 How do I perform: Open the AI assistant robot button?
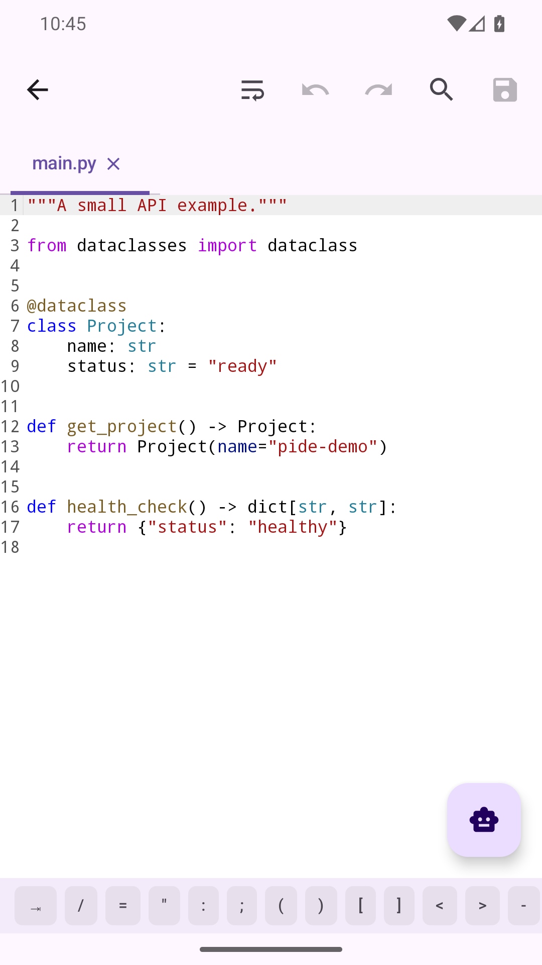[x=484, y=820]
